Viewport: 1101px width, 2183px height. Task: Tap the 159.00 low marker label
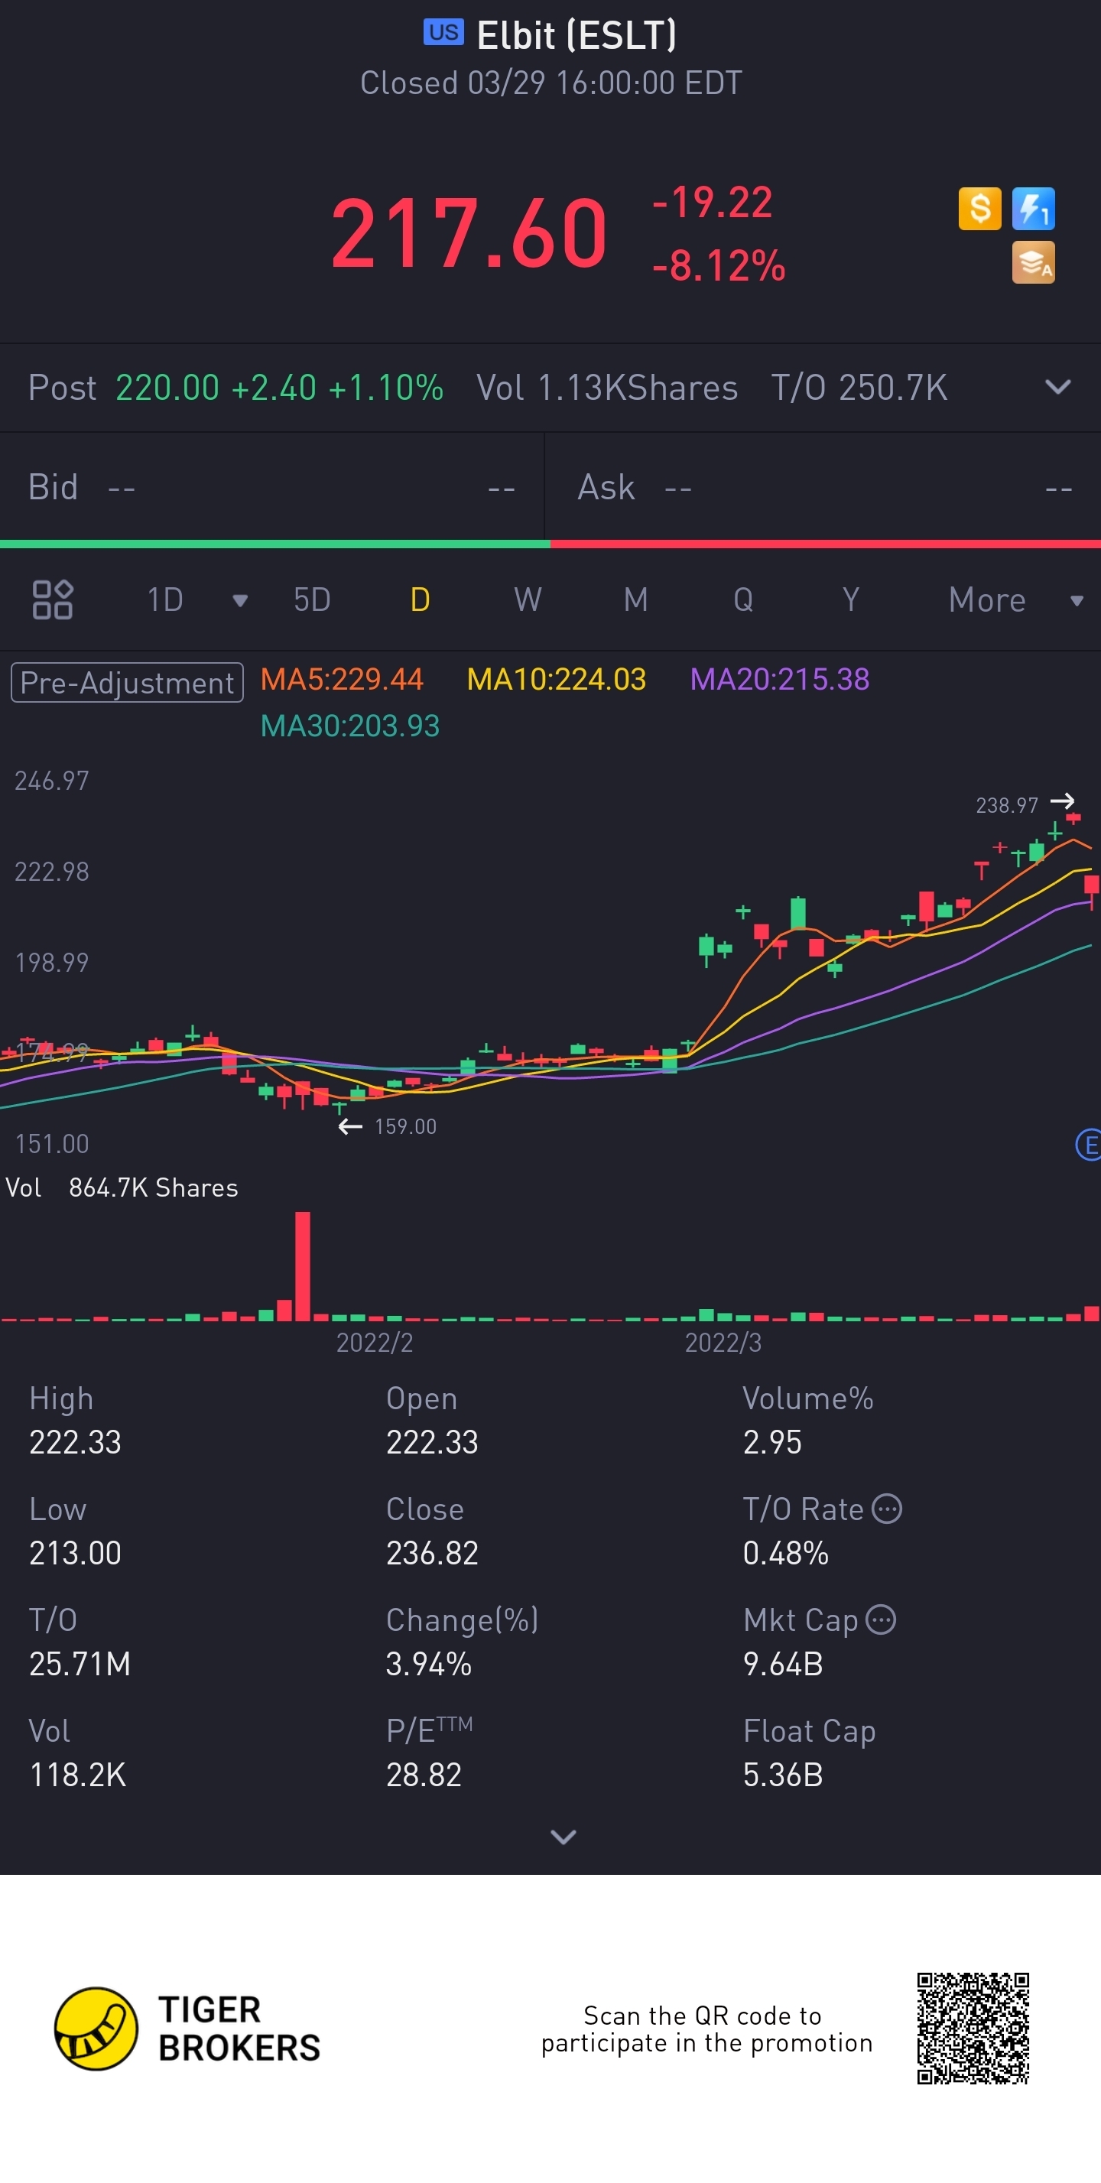405,1126
